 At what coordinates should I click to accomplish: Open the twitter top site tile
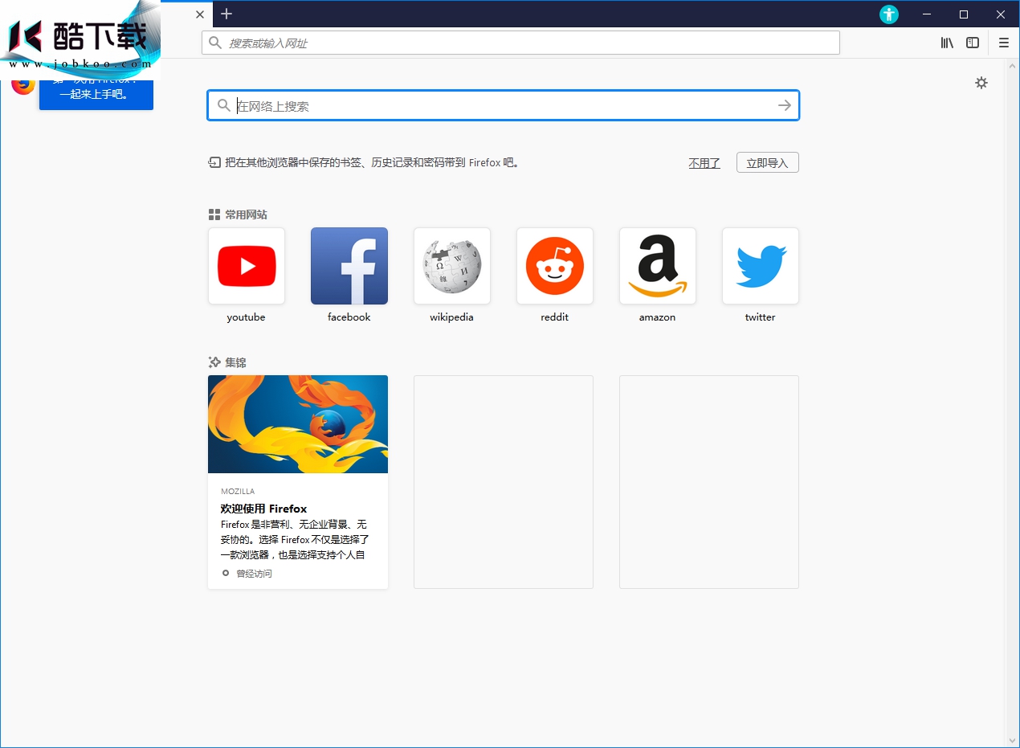click(x=761, y=266)
